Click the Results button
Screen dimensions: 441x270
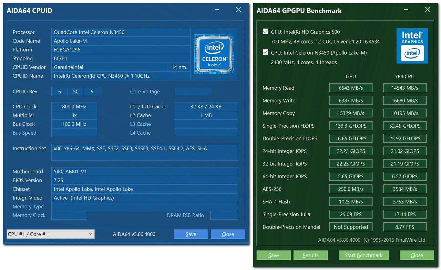click(x=310, y=255)
